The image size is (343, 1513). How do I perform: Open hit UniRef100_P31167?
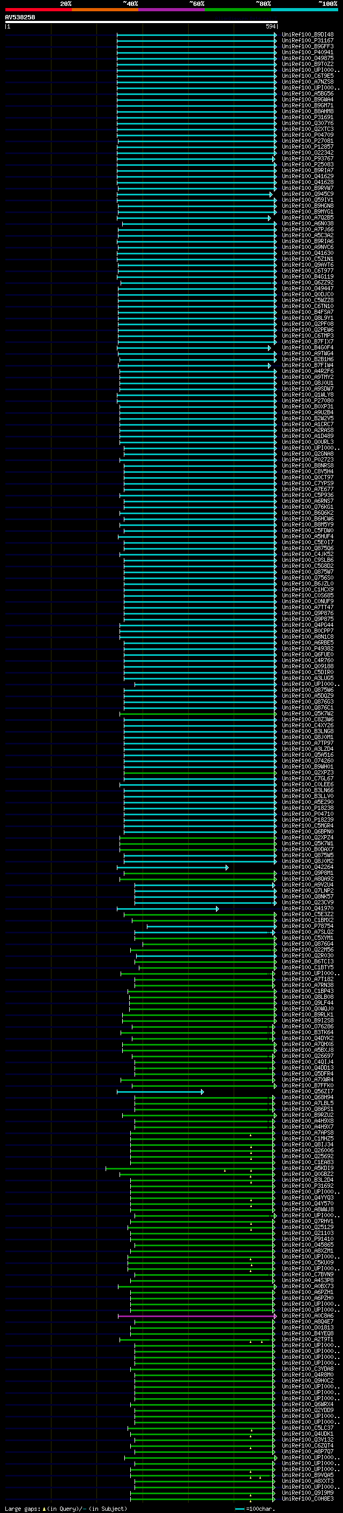click(307, 41)
